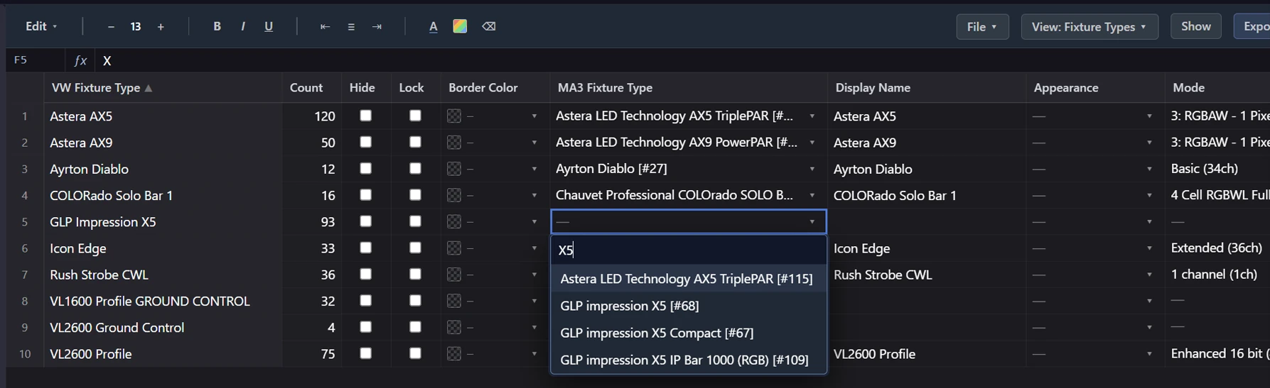Image resolution: width=1270 pixels, height=388 pixels.
Task: Toggle Hide checkbox for Astera AX5
Action: 366,116
